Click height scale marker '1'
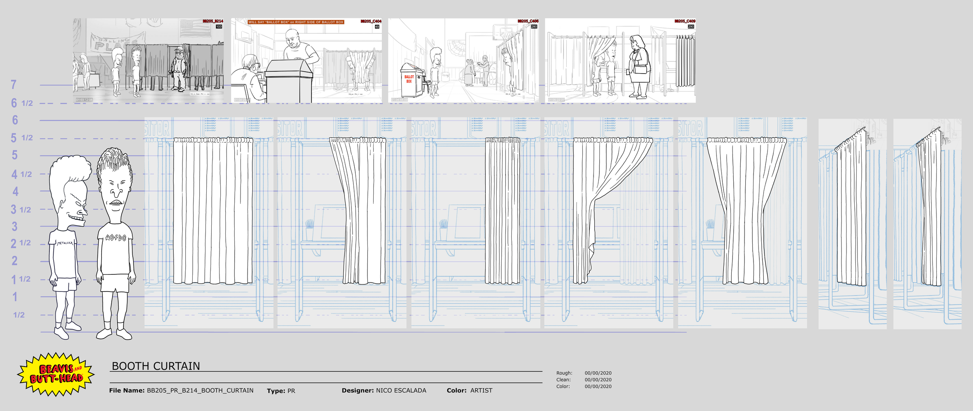 (x=15, y=297)
